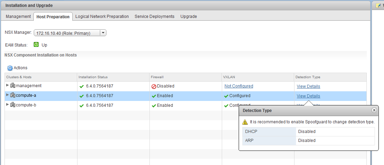Click View Details link for management

[308, 86]
